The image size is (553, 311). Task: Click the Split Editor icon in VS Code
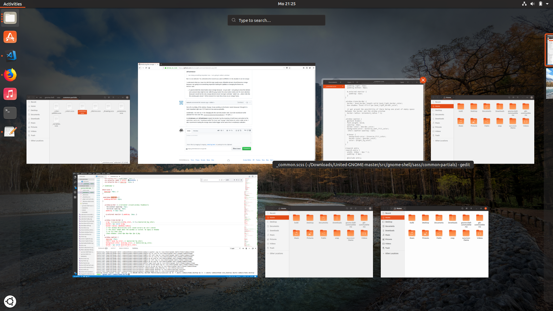(x=252, y=177)
